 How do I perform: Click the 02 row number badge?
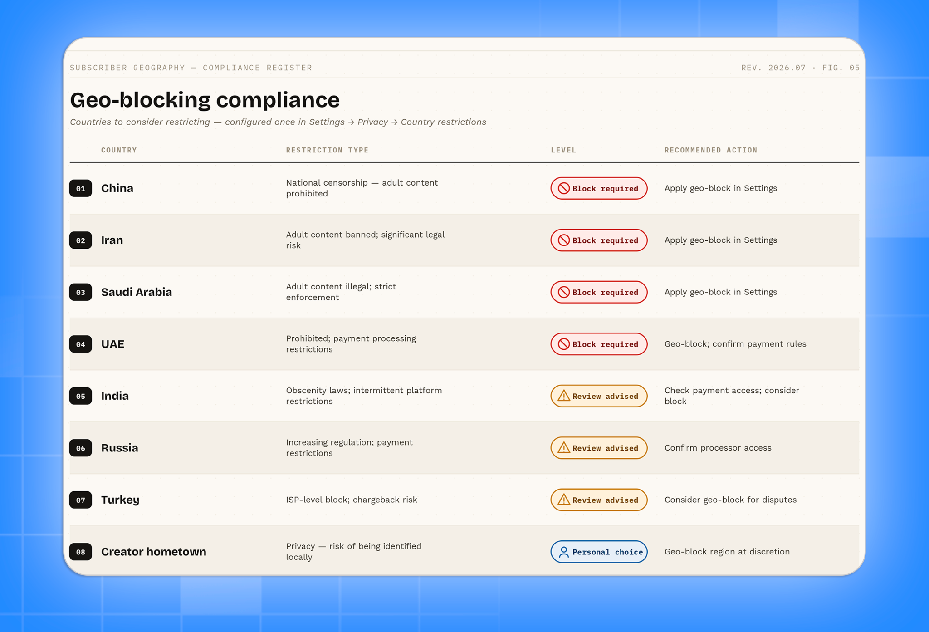[80, 240]
